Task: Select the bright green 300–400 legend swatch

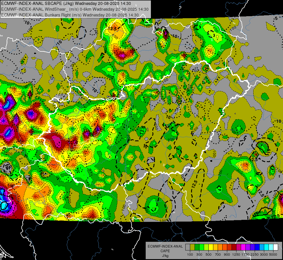Action: pos(201,247)
